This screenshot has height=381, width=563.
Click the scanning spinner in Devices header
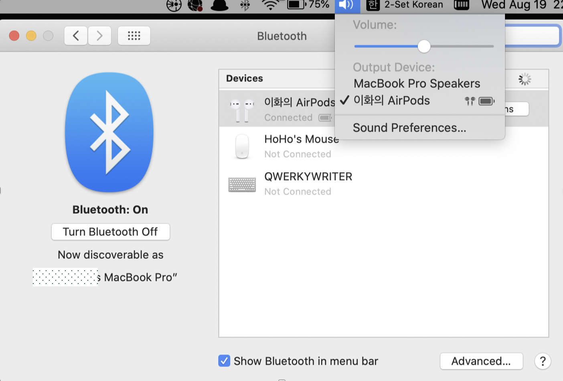(x=525, y=79)
